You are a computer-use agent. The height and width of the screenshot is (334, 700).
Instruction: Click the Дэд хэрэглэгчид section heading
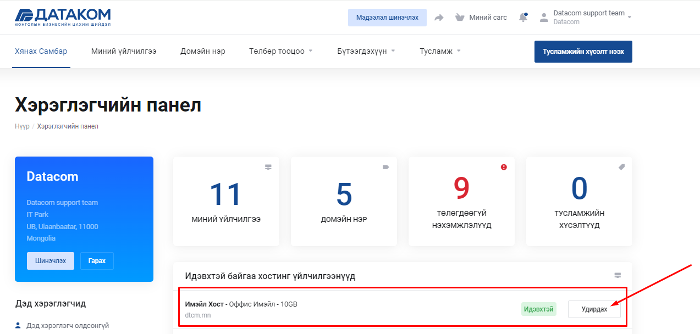point(51,303)
